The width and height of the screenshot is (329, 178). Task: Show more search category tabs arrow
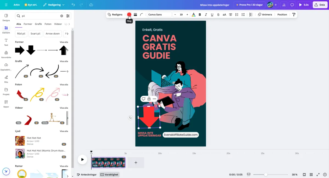coord(69,24)
